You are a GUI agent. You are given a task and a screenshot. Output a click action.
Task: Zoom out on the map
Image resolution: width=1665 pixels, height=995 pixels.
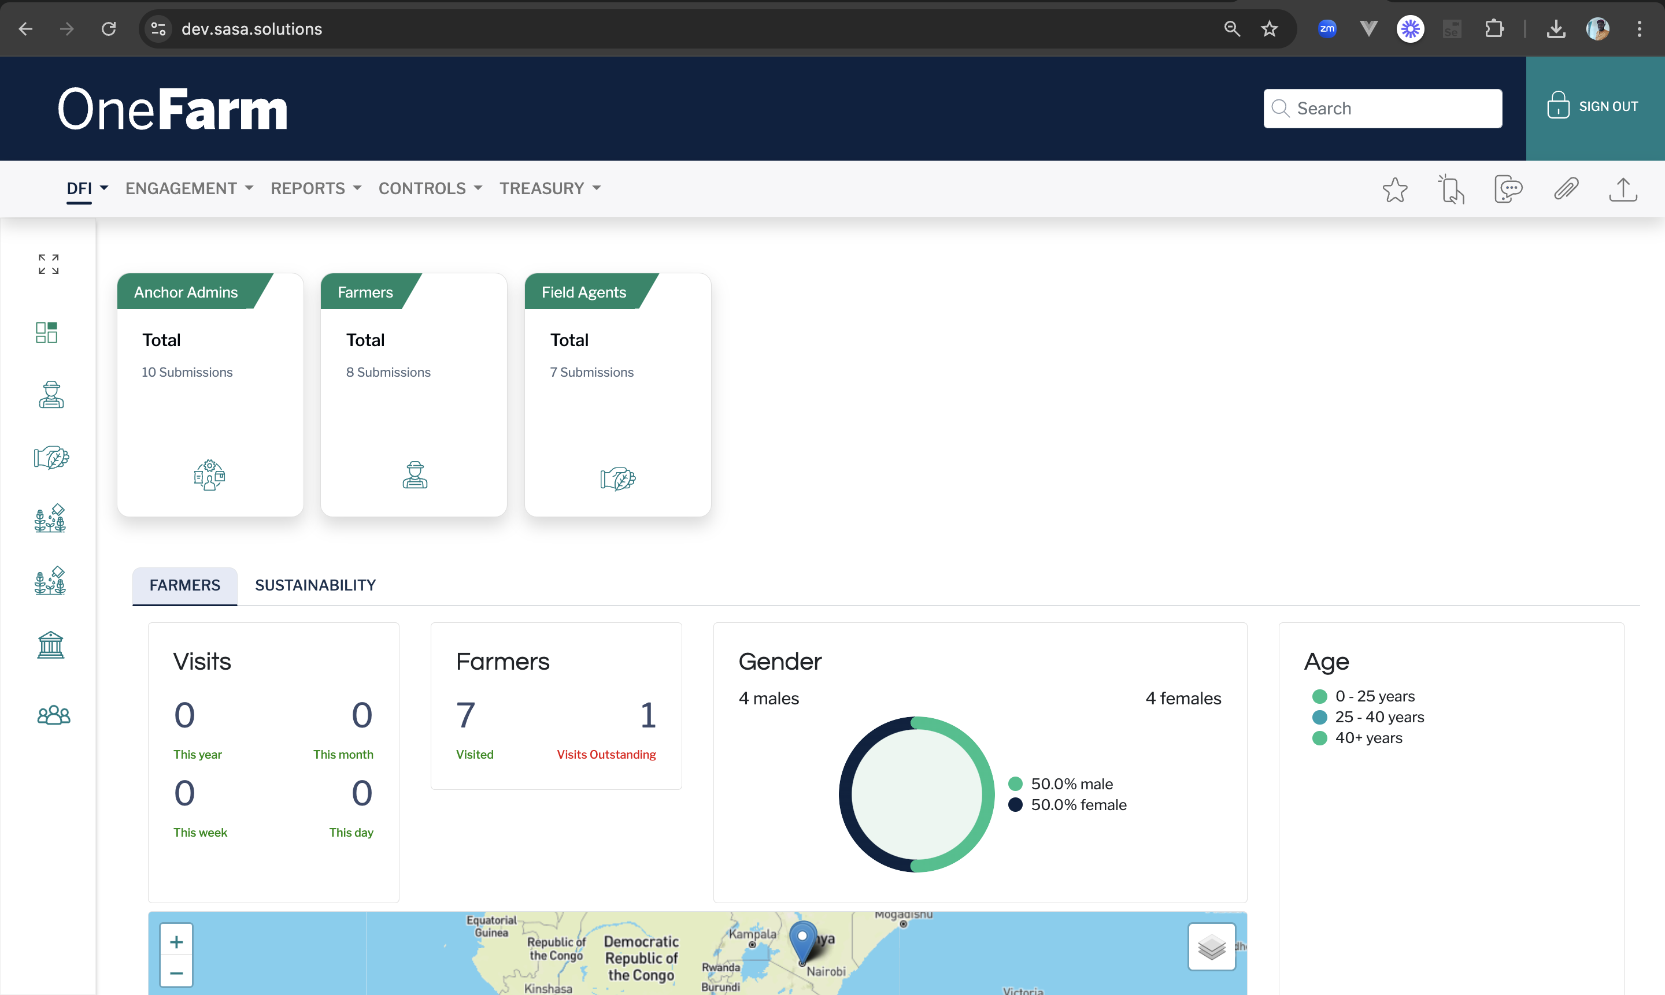click(176, 973)
